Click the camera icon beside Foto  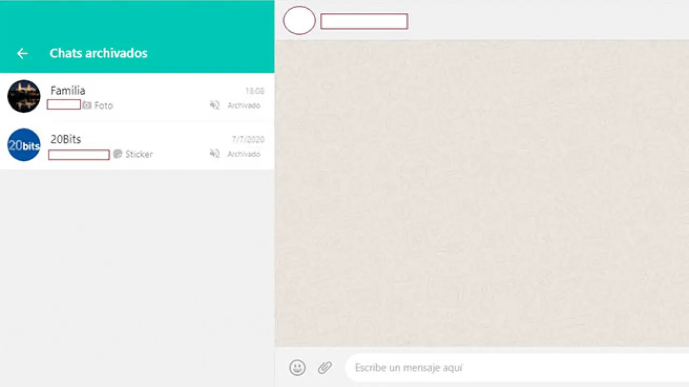tap(87, 105)
